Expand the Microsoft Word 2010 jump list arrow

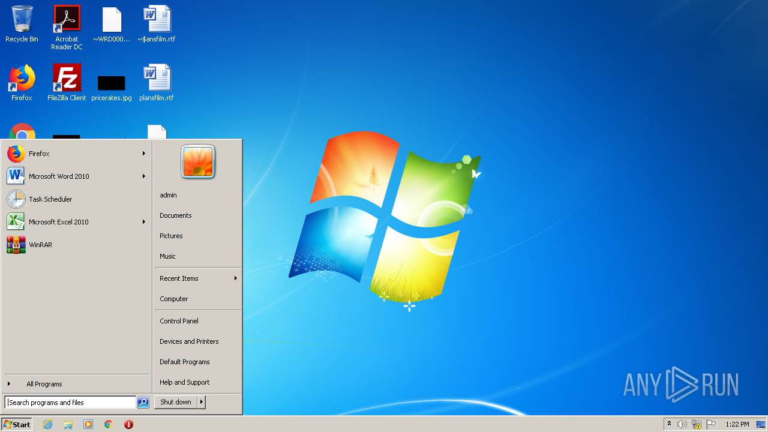pos(144,176)
